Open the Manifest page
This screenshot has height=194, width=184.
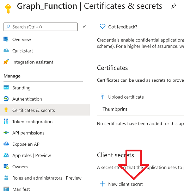point(21,189)
